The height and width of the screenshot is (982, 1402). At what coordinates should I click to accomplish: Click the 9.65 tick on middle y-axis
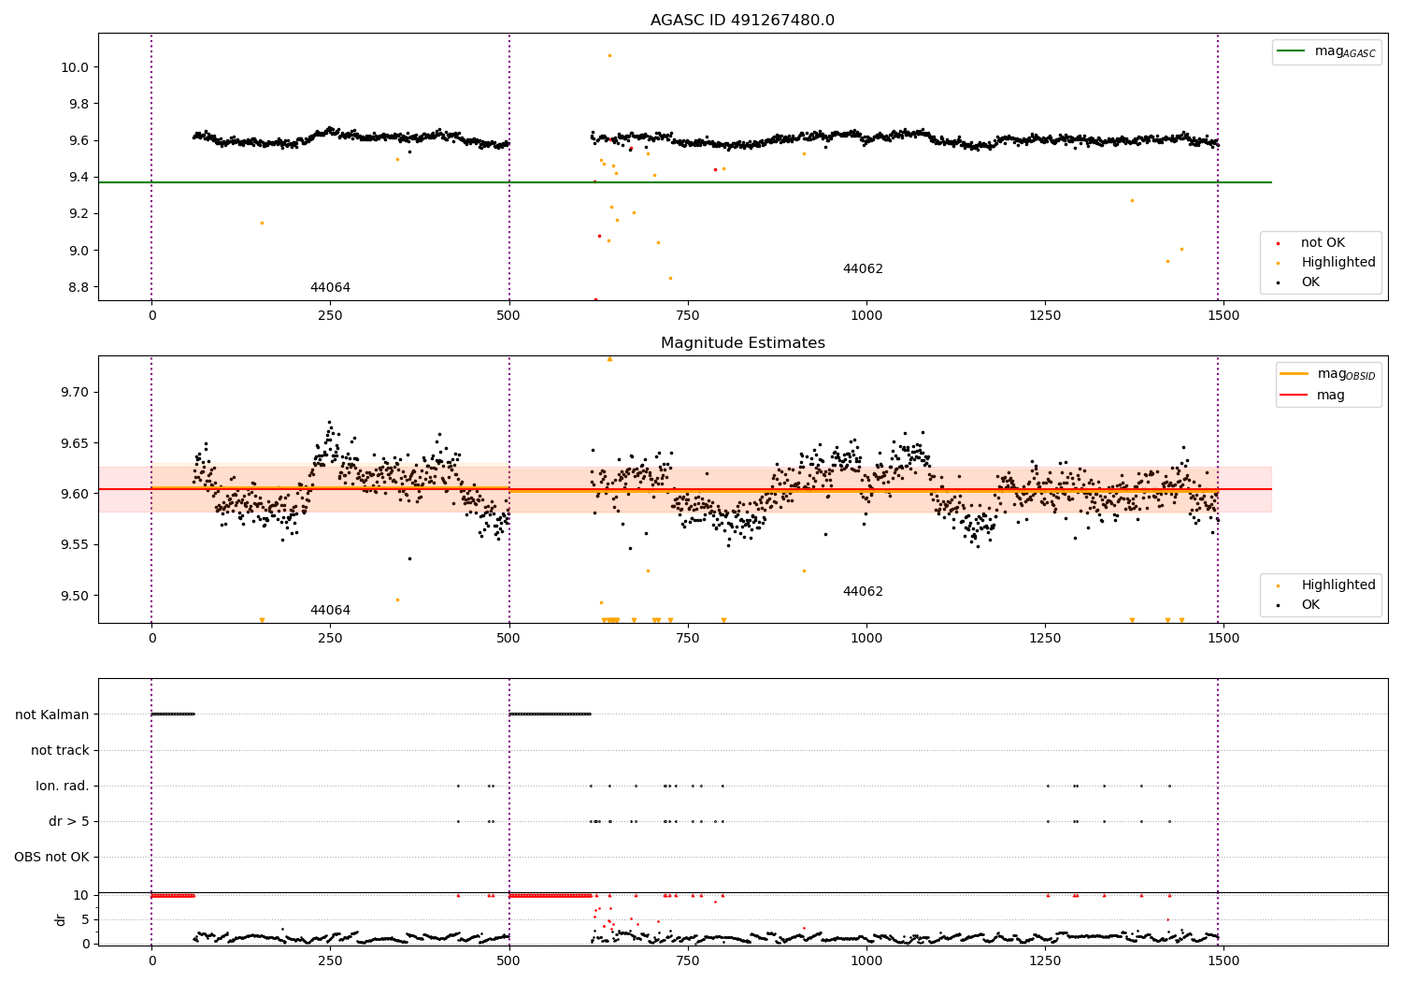click(74, 443)
